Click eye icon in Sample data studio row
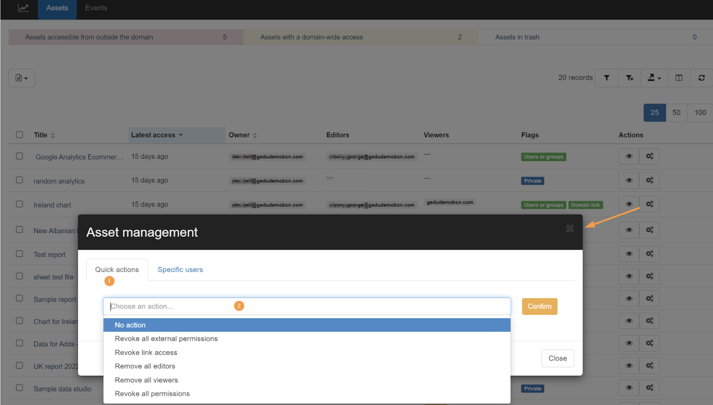This screenshot has width=713, height=405. coord(629,388)
